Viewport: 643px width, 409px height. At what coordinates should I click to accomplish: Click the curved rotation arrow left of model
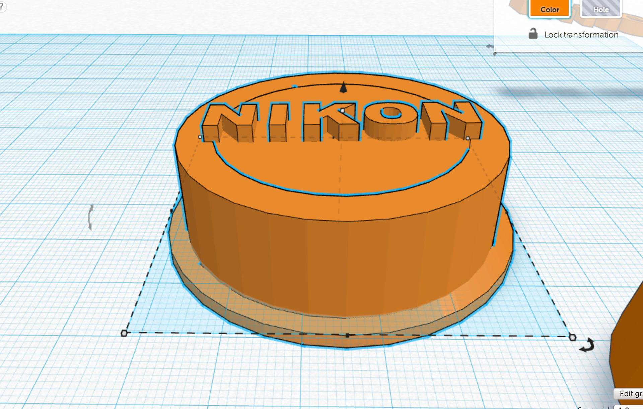(x=90, y=217)
